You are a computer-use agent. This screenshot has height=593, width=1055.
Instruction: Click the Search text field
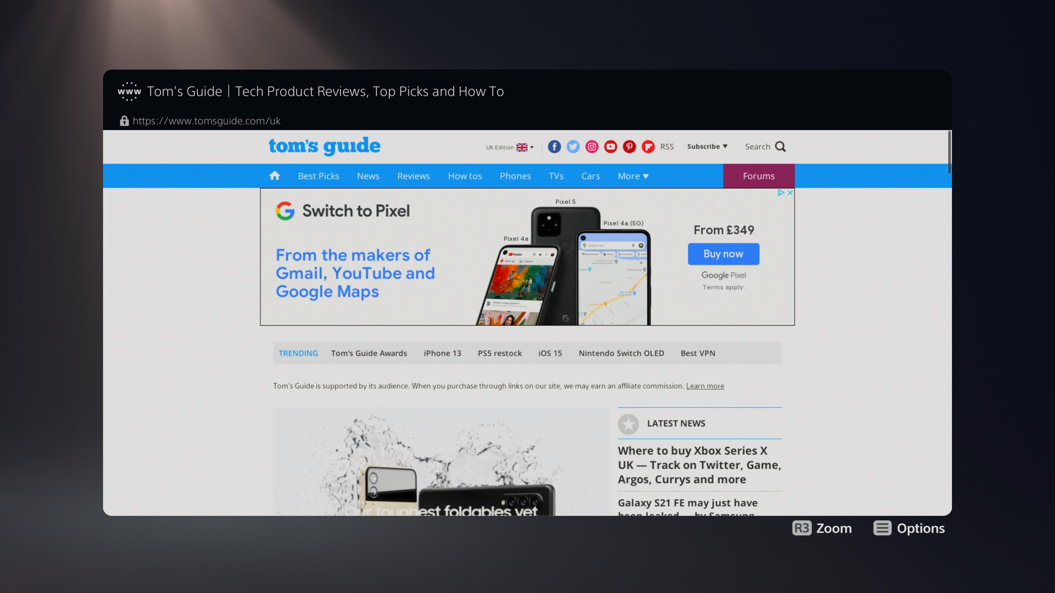[757, 147]
